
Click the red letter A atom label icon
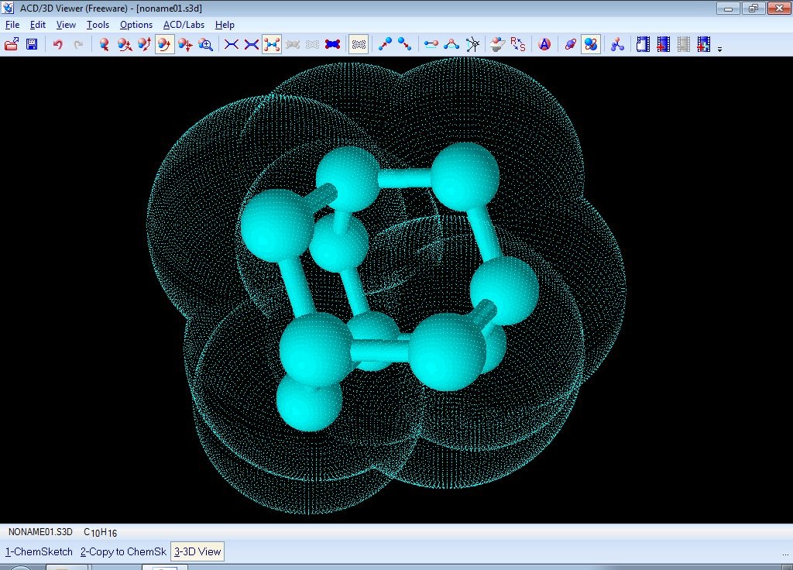(544, 44)
